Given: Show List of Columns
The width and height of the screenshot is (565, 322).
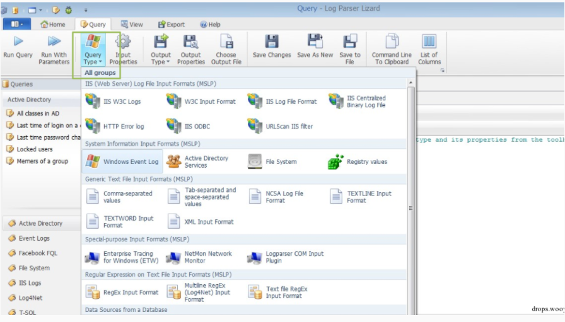Looking at the screenshot, I should (429, 50).
